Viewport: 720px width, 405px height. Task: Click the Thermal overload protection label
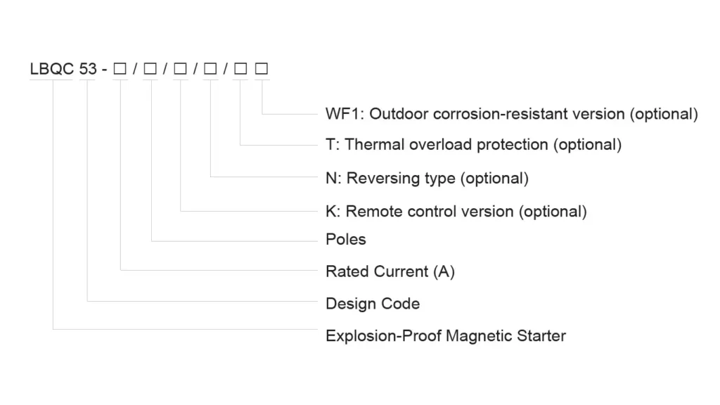pyautogui.click(x=473, y=145)
